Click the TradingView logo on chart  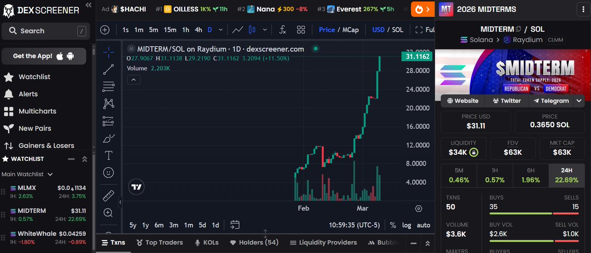(x=136, y=187)
